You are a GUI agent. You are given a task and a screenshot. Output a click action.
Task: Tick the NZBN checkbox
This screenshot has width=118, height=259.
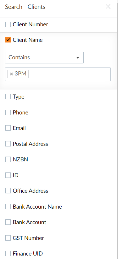pos(8,159)
